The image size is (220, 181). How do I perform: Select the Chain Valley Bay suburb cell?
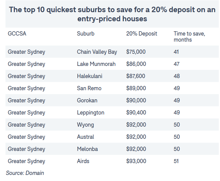[x=97, y=52]
